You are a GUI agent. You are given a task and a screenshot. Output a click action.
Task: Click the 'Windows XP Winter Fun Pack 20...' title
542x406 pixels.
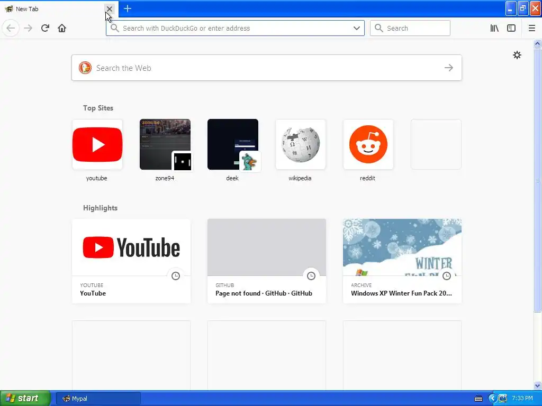click(x=401, y=293)
